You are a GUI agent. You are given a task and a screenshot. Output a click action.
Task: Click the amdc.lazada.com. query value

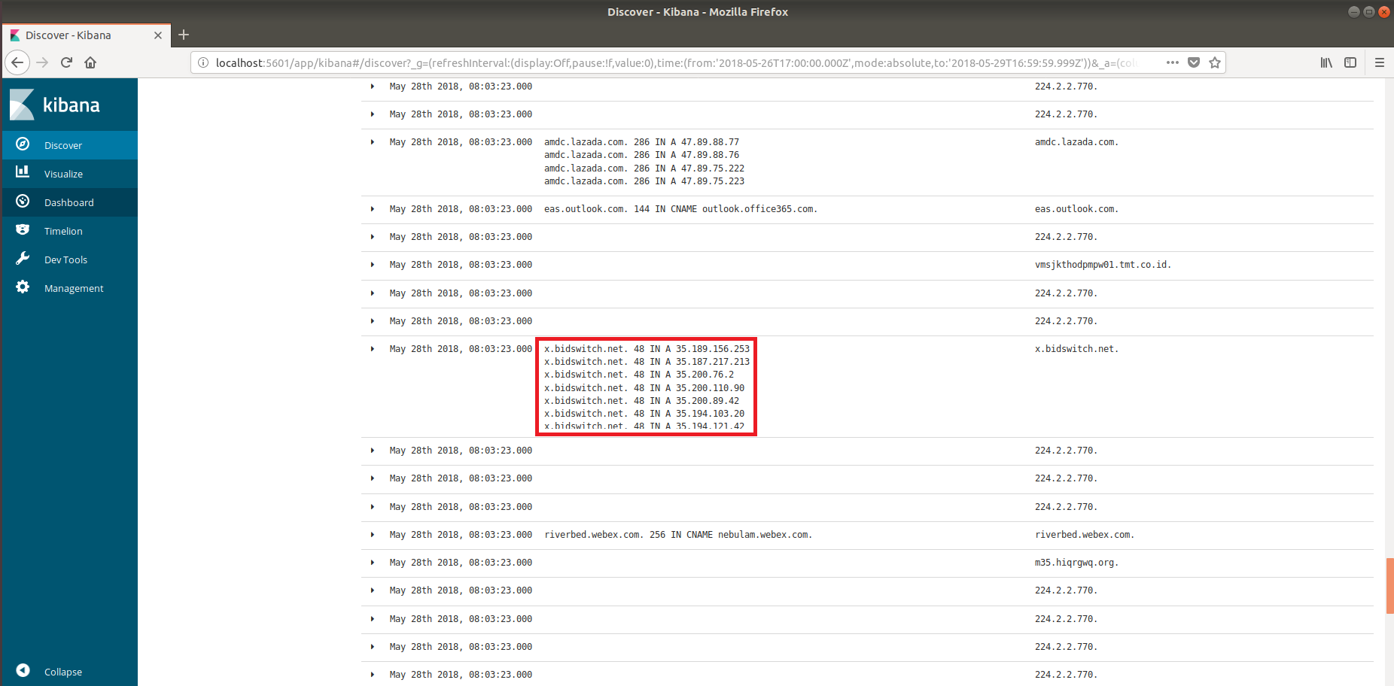(x=1076, y=142)
